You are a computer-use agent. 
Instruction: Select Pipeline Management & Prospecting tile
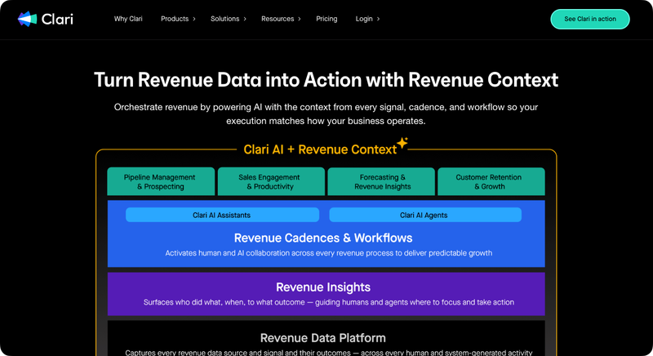tap(161, 181)
